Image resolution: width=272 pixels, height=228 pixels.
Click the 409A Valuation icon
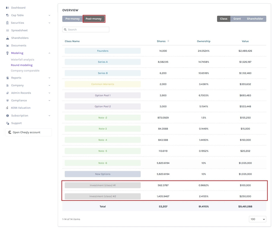click(8, 108)
